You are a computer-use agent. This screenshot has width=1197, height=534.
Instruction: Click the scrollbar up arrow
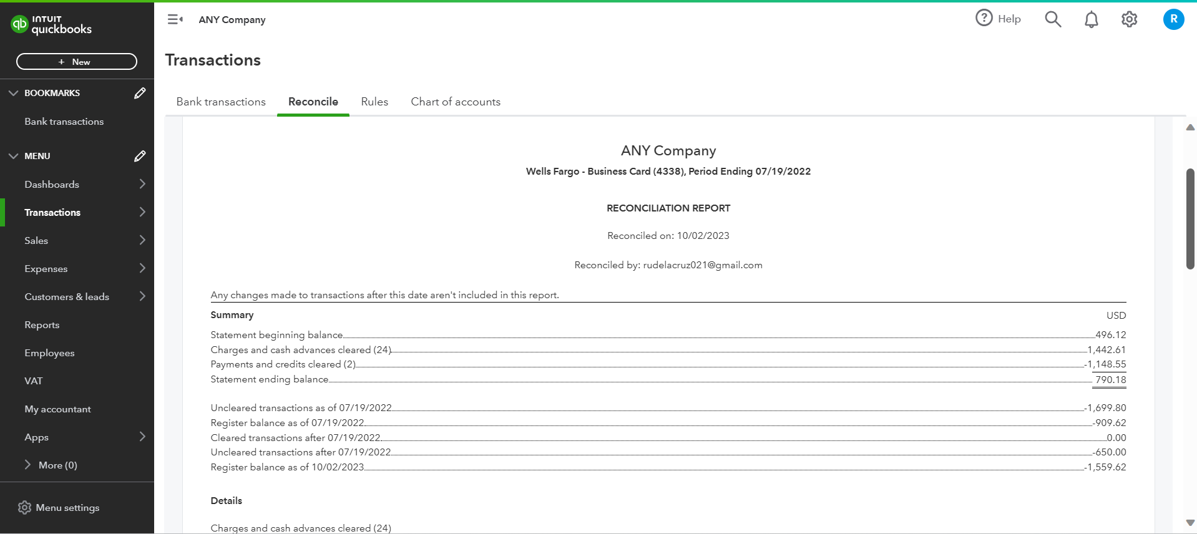[x=1191, y=127]
